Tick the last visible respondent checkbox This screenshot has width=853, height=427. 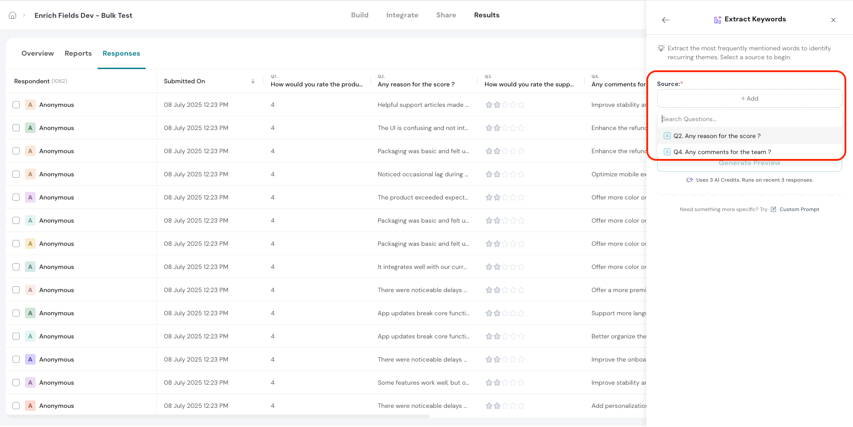[16, 406]
